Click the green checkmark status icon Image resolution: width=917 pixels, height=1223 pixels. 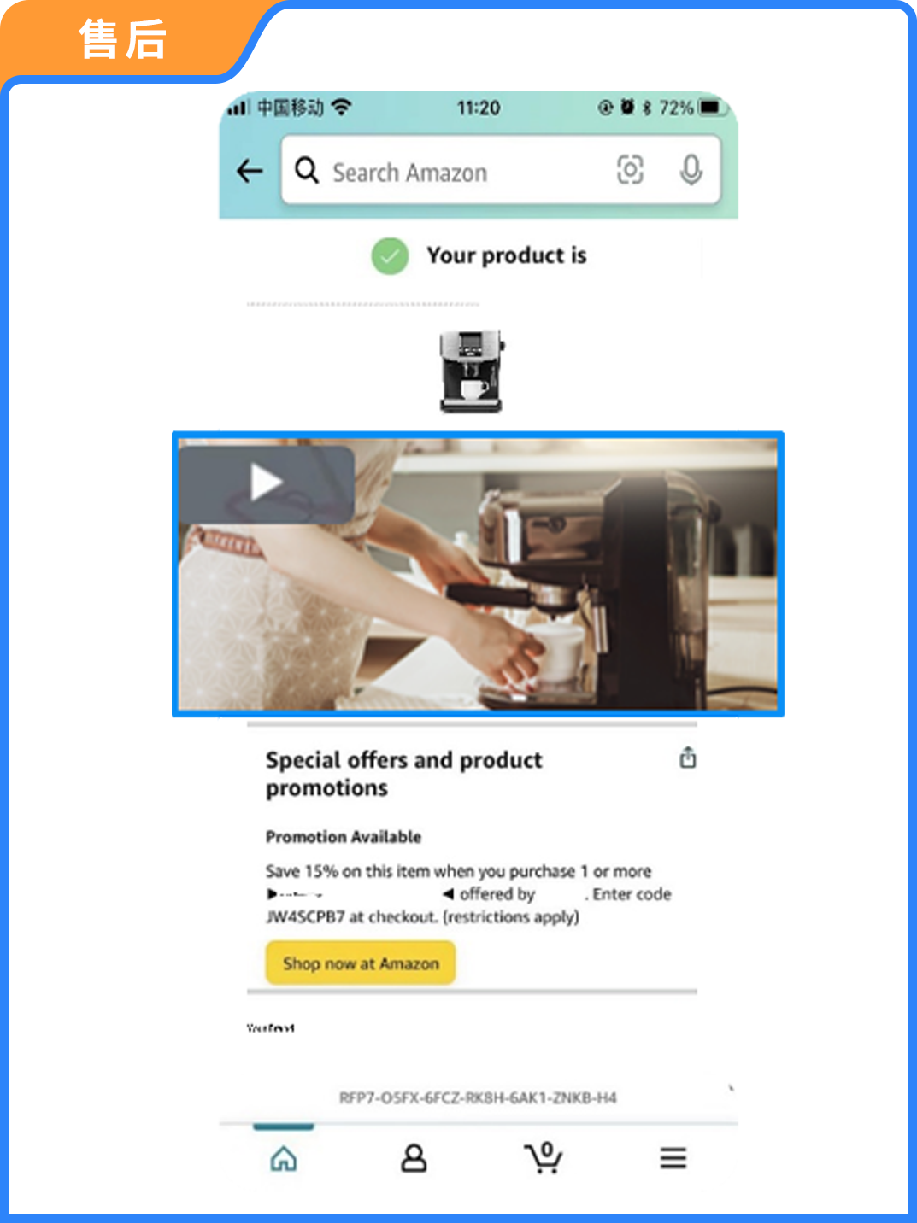390,255
